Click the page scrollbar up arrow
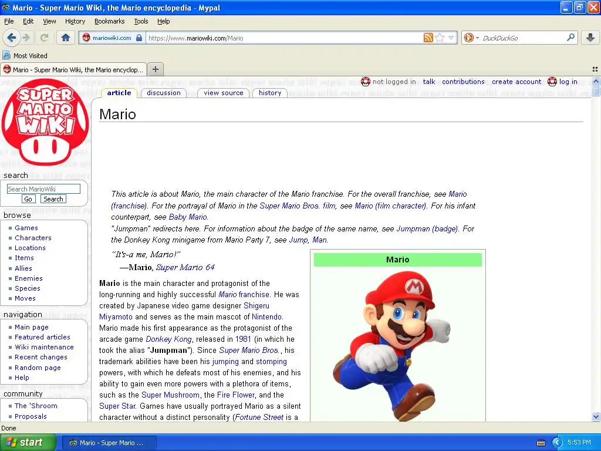Viewport: 601px width, 451px height. tap(596, 81)
